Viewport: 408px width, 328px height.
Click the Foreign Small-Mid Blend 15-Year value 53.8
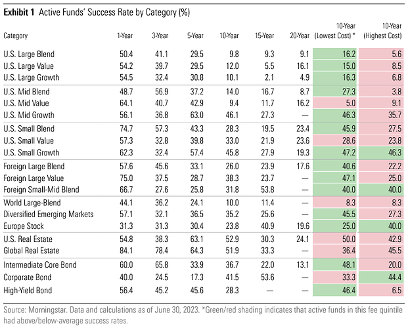click(267, 190)
